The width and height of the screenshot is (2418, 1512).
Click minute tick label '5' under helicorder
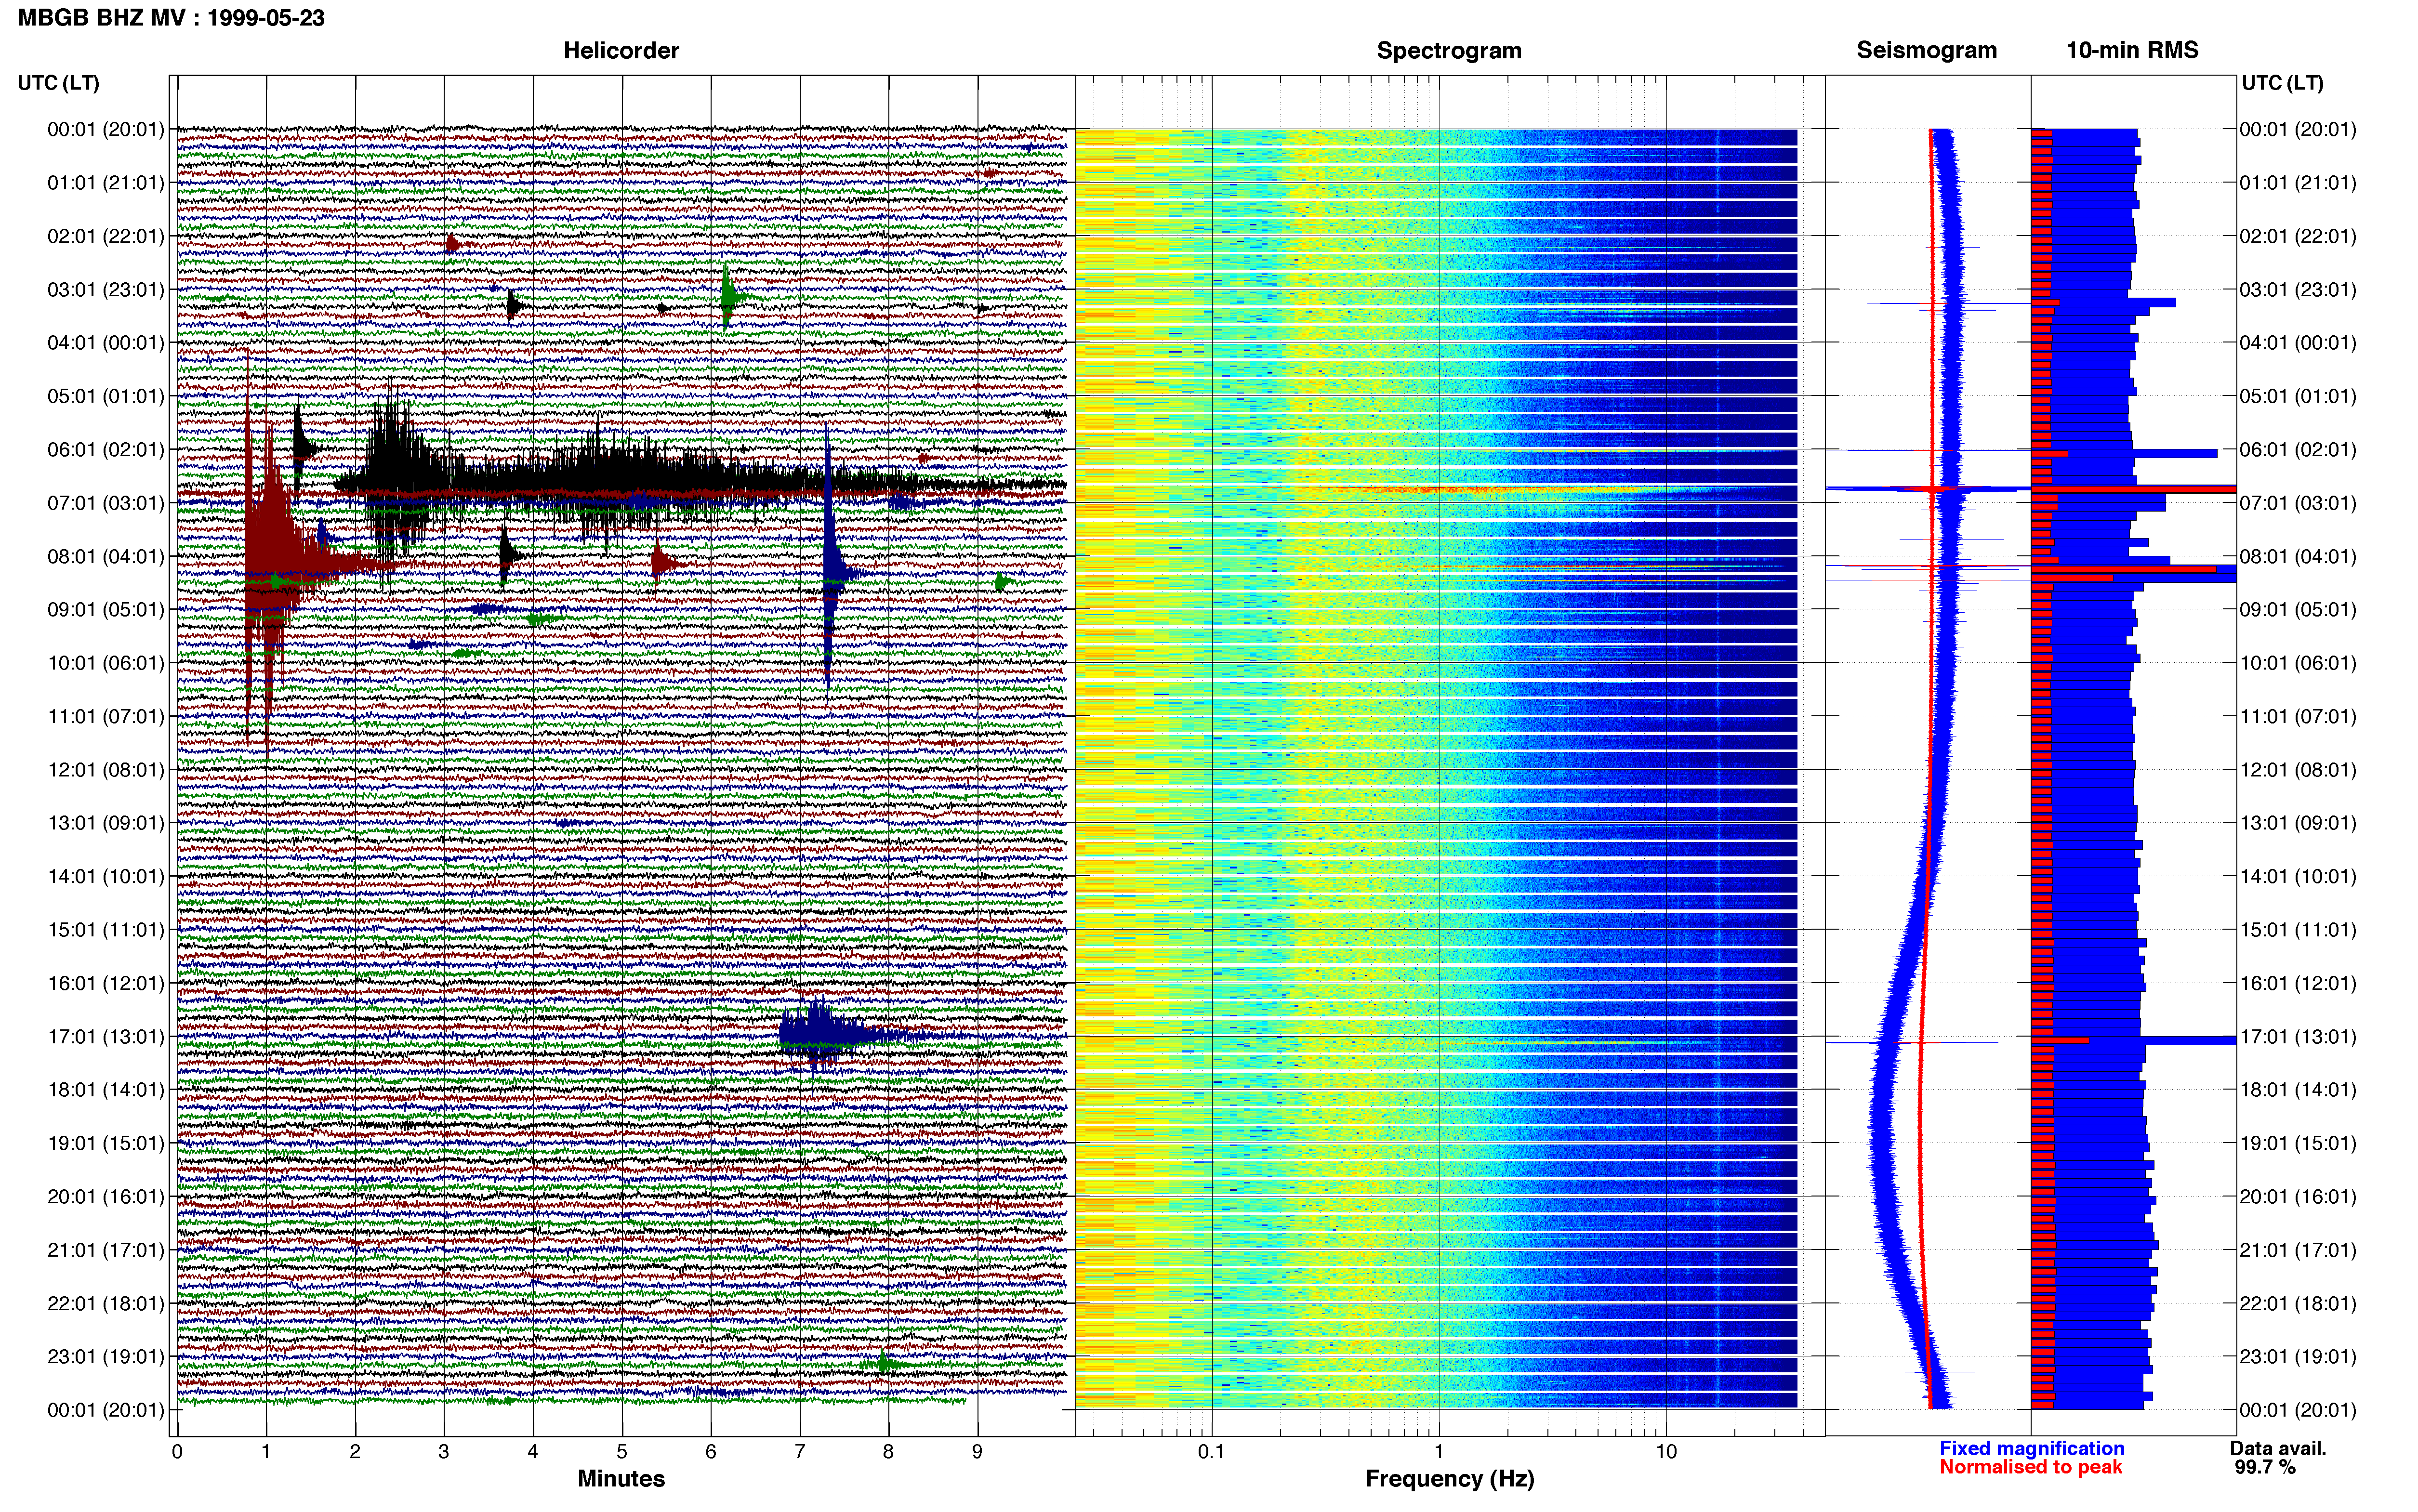coord(622,1451)
